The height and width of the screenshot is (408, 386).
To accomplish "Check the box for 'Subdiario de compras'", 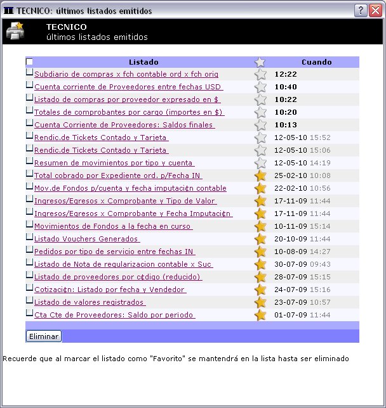I will [29, 72].
